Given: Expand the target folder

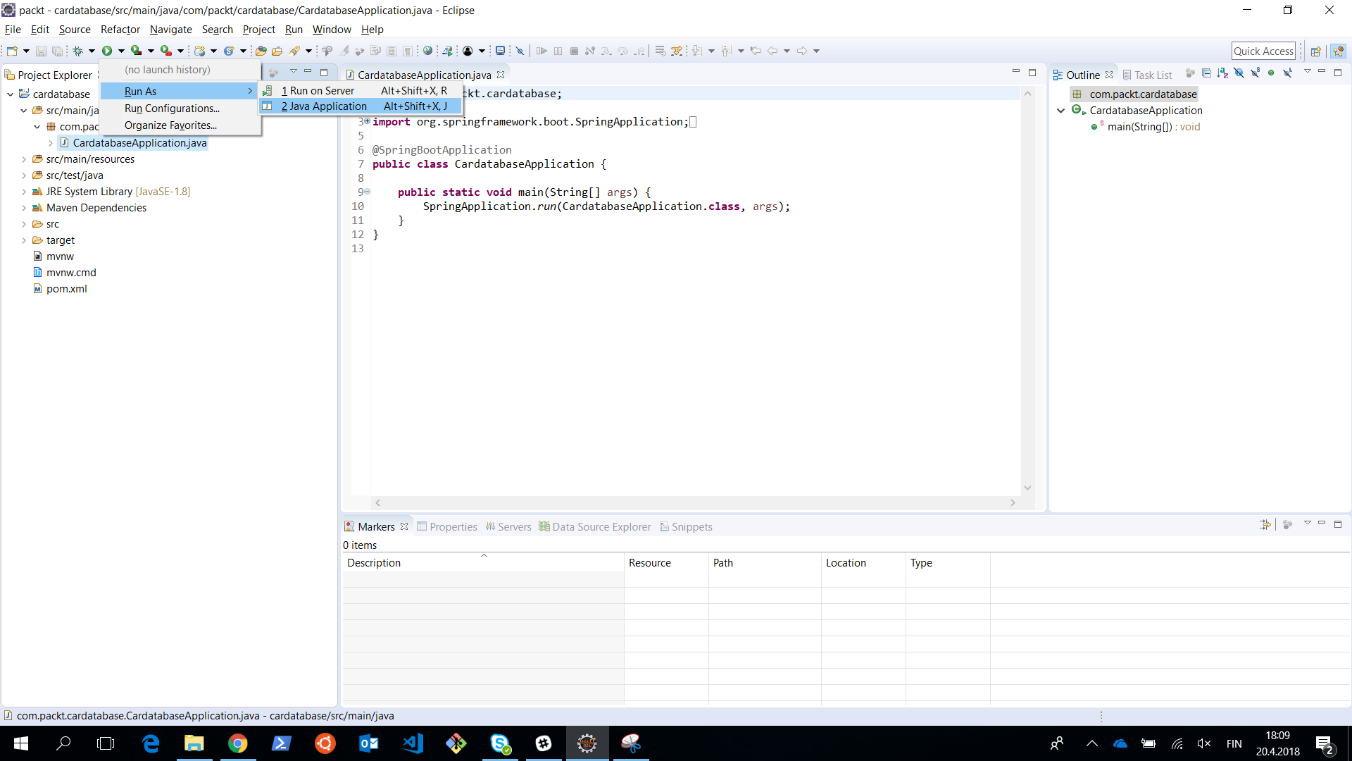Looking at the screenshot, I should tap(24, 240).
